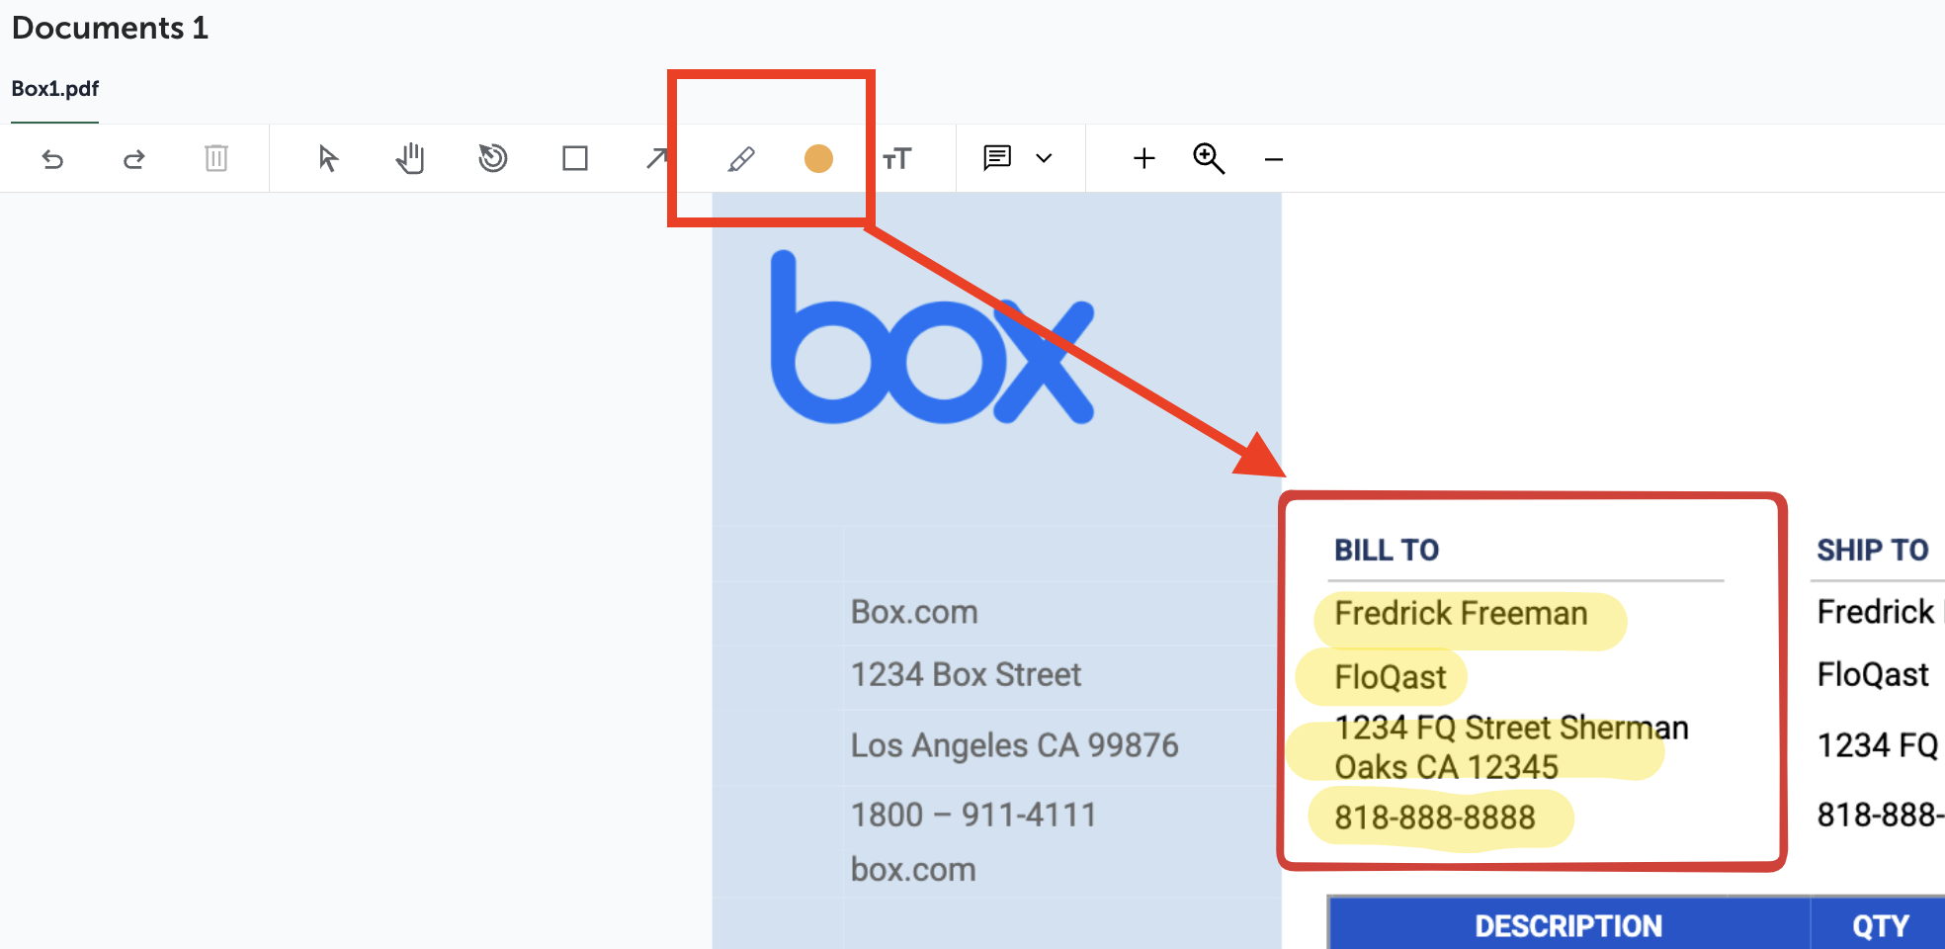
Task: Click FloQast under SHIP TO
Action: click(1873, 674)
